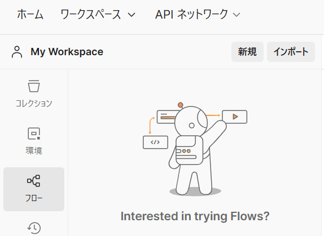Open the API ネットワーク menu label
The height and width of the screenshot is (236, 324).
(x=191, y=15)
